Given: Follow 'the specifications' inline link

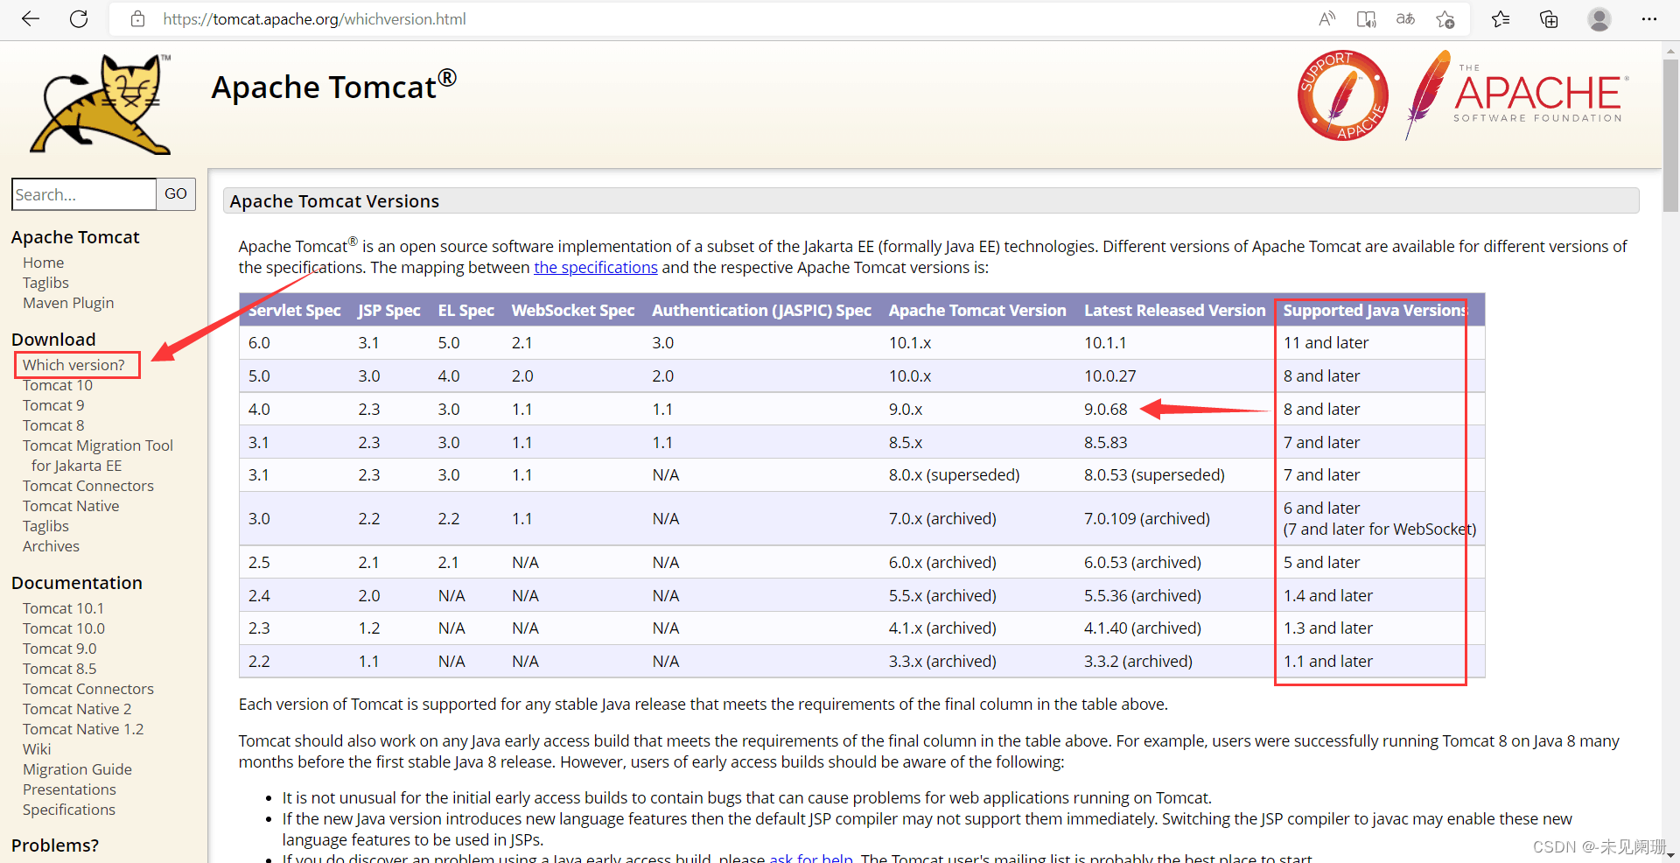Looking at the screenshot, I should [596, 268].
